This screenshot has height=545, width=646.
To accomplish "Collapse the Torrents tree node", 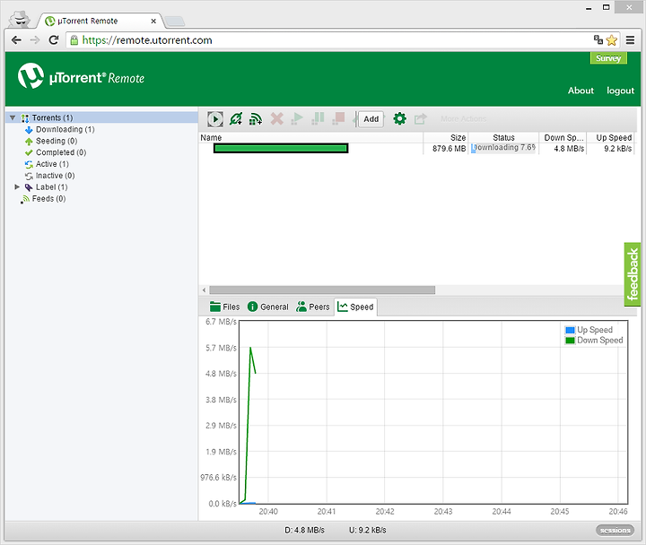I will [13, 117].
